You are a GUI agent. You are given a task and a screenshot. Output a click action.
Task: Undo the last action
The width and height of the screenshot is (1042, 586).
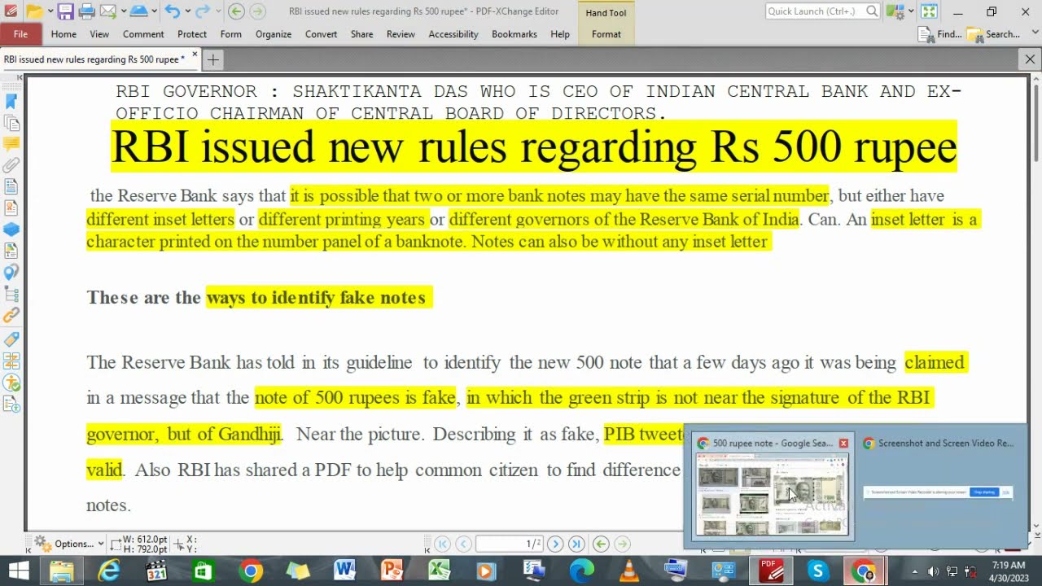[x=172, y=11]
